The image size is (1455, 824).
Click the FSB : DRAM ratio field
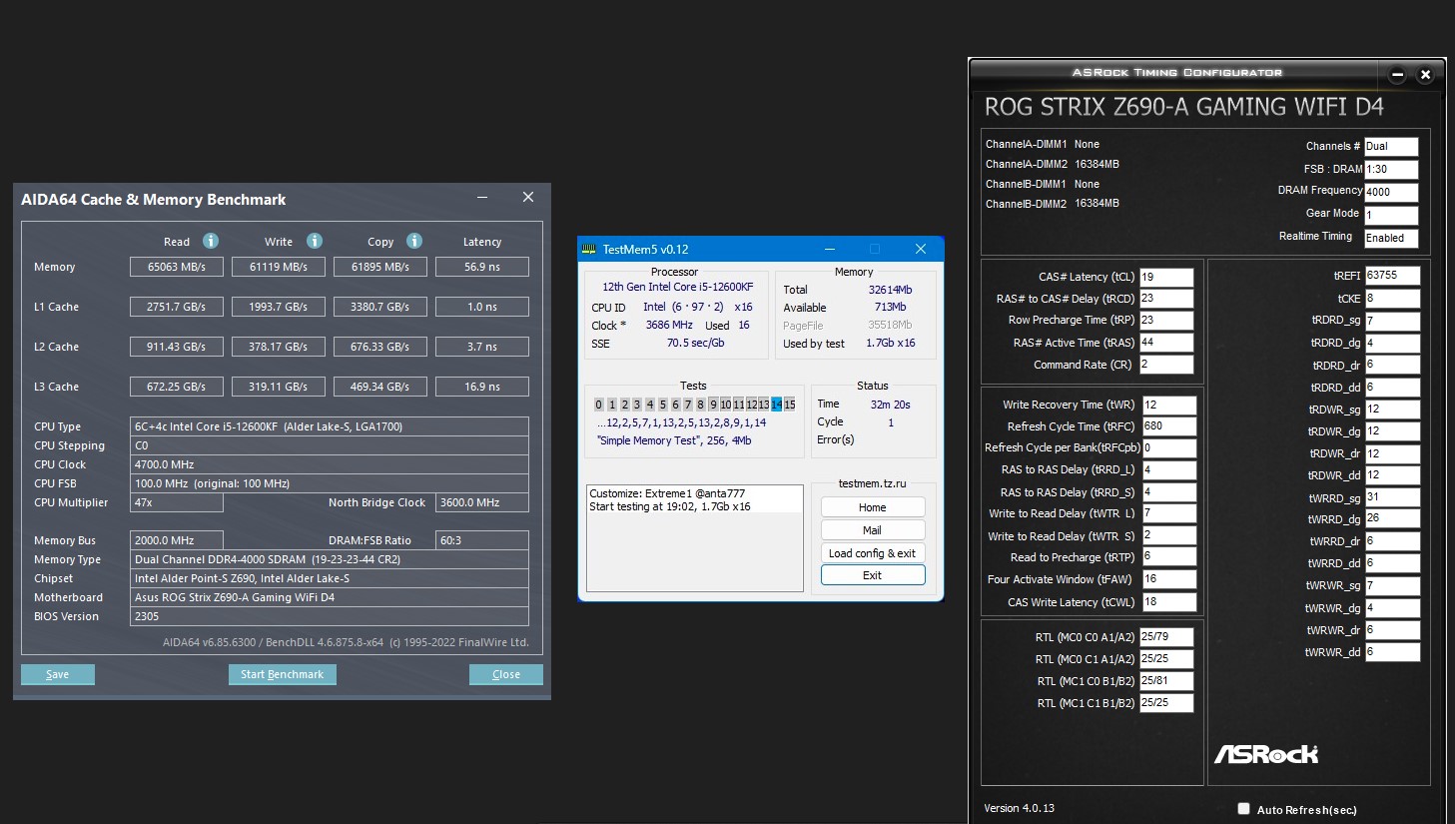click(1391, 169)
